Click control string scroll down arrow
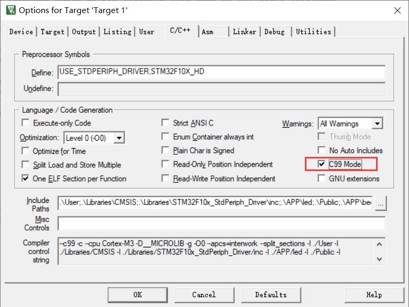Viewport: 409px width, 307px height. point(380,259)
